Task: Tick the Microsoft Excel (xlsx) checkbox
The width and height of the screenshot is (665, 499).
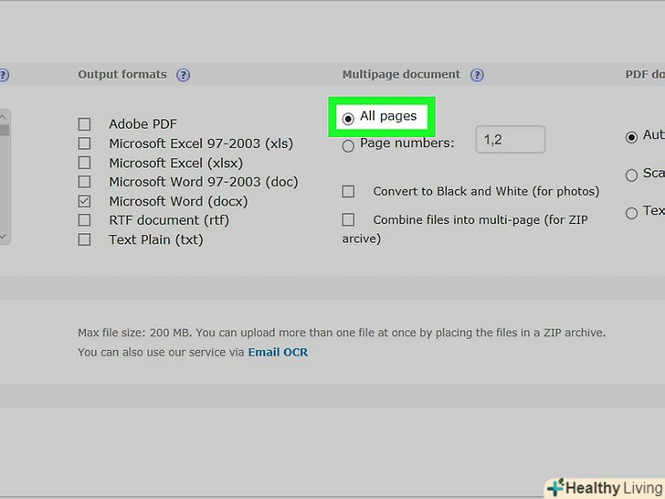Action: pos(84,163)
